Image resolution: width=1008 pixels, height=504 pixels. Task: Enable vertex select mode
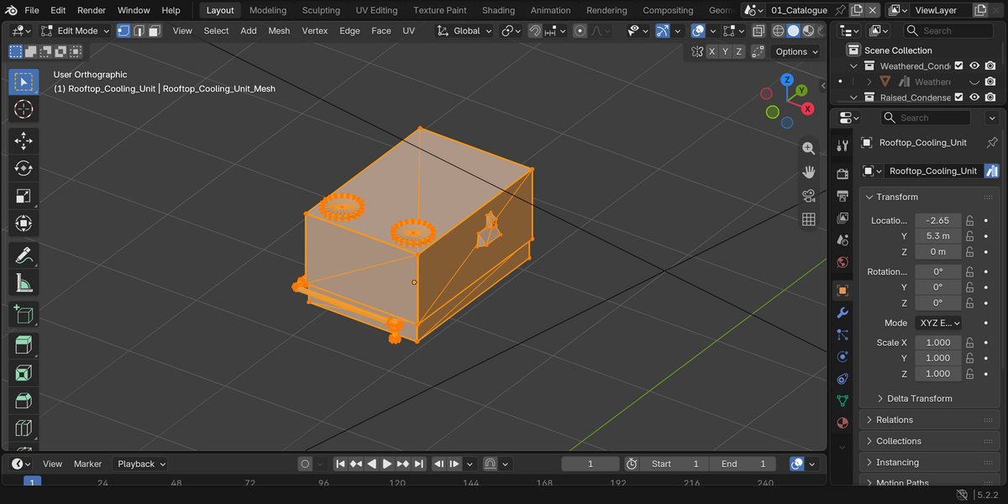point(123,30)
